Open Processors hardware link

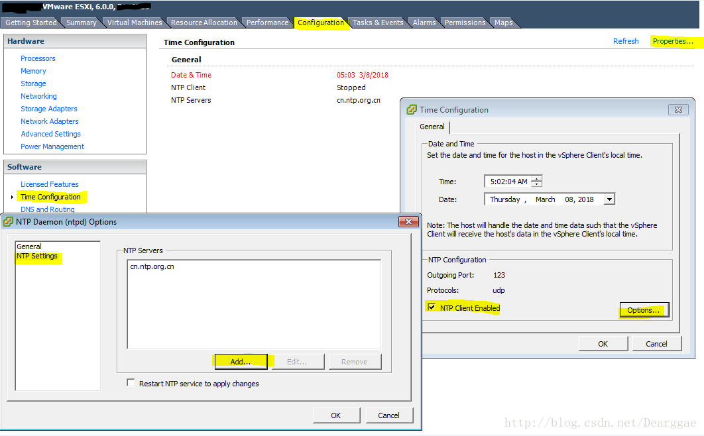(x=38, y=58)
